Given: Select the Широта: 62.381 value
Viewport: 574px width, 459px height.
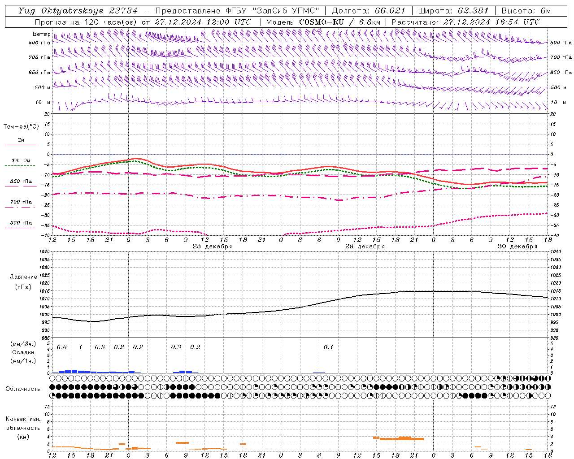Looking at the screenshot, I should 453,11.
